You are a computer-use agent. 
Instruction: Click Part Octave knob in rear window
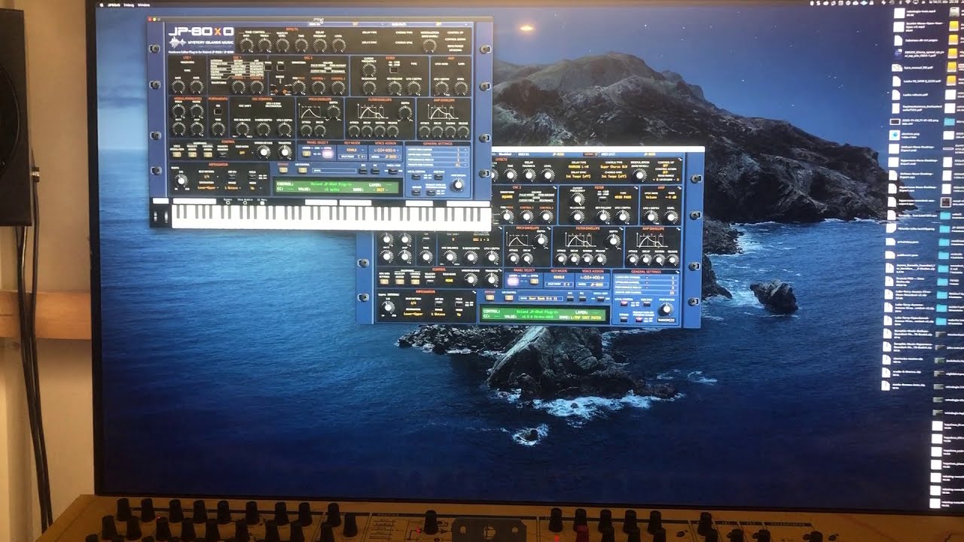pos(667,309)
